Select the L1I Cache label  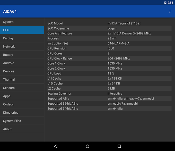tap(54, 78)
